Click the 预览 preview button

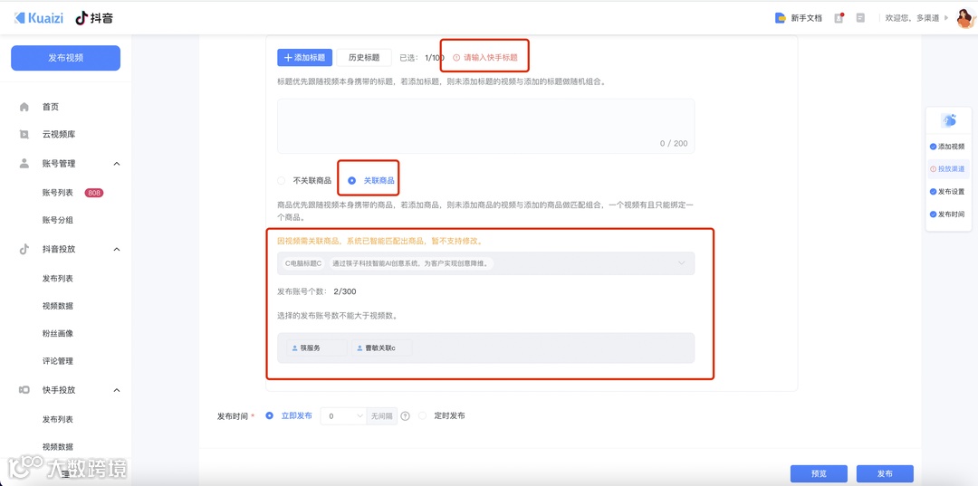819,473
